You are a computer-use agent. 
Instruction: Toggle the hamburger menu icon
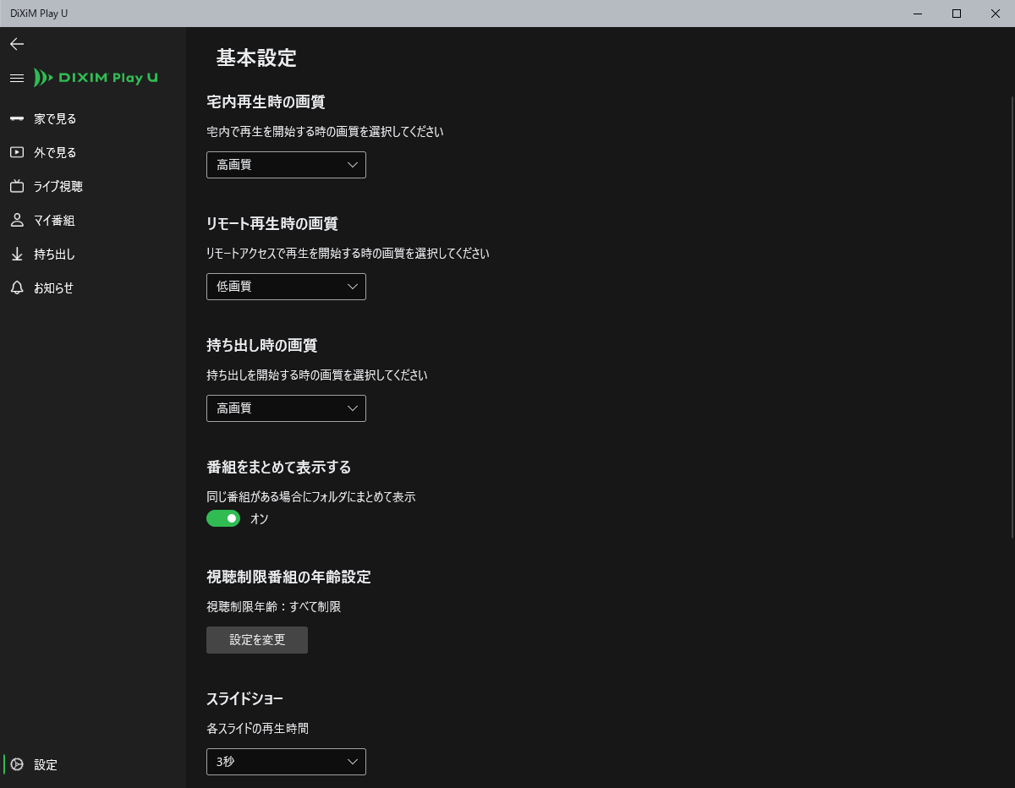coord(16,78)
